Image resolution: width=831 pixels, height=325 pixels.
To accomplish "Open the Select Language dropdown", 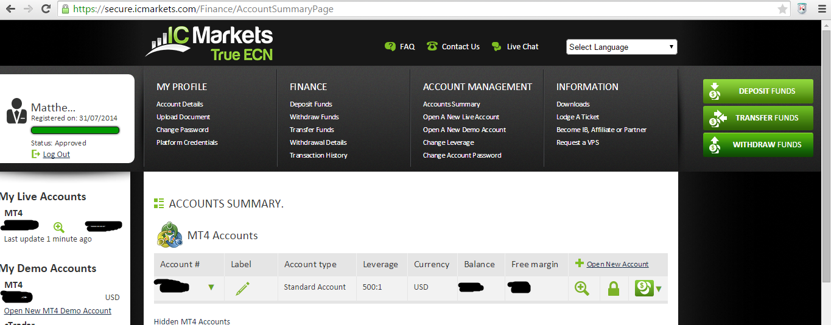I will click(622, 47).
